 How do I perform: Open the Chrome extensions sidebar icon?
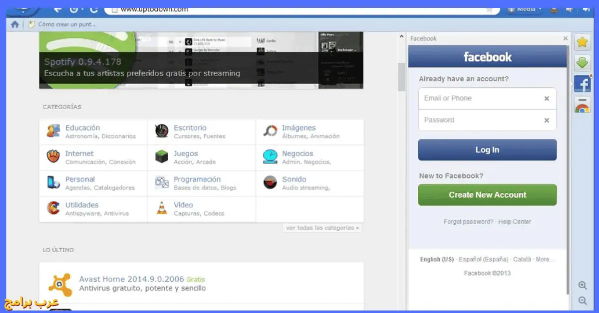(x=582, y=105)
